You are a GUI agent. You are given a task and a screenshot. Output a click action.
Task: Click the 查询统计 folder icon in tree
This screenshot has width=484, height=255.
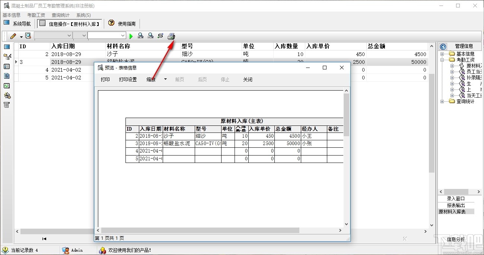point(452,101)
